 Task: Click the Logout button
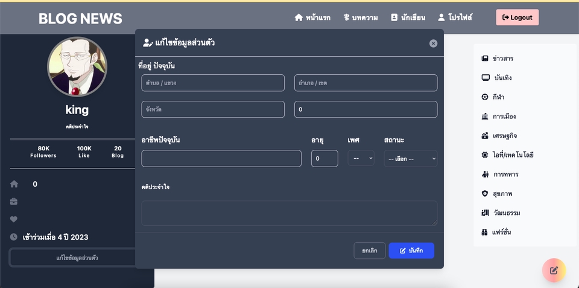point(517,18)
